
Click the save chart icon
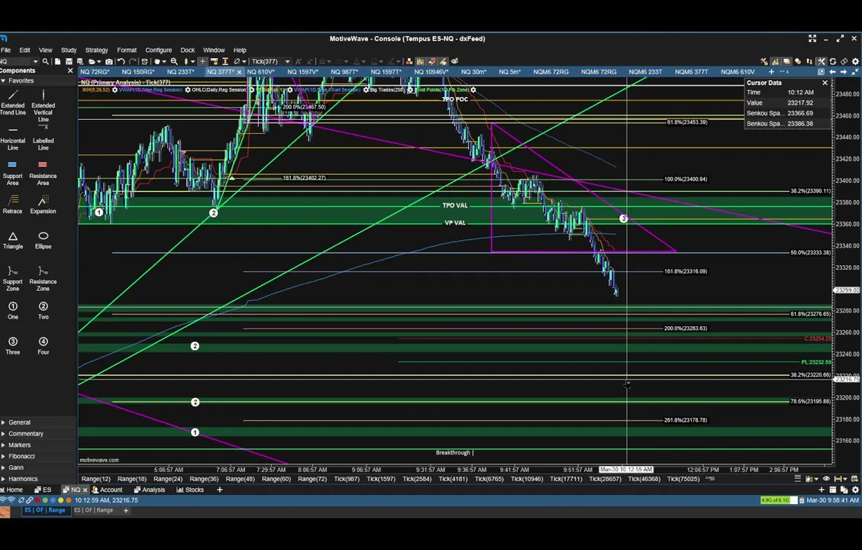coord(69,62)
